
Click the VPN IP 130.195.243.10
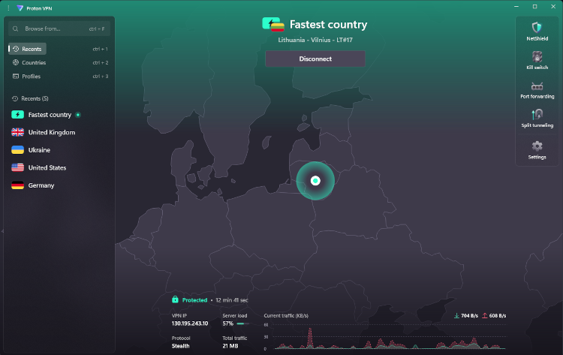190,323
